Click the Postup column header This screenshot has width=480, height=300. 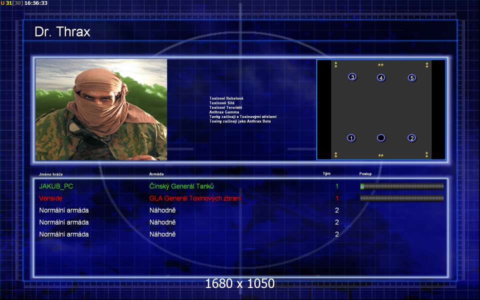[x=365, y=174]
